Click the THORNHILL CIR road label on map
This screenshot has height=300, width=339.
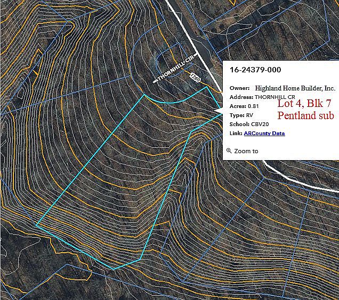175,69
